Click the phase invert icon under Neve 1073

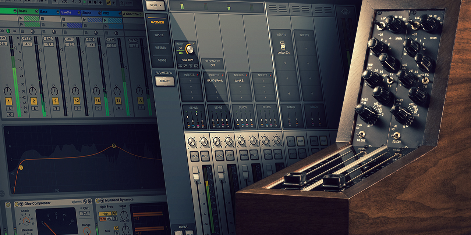191,66
